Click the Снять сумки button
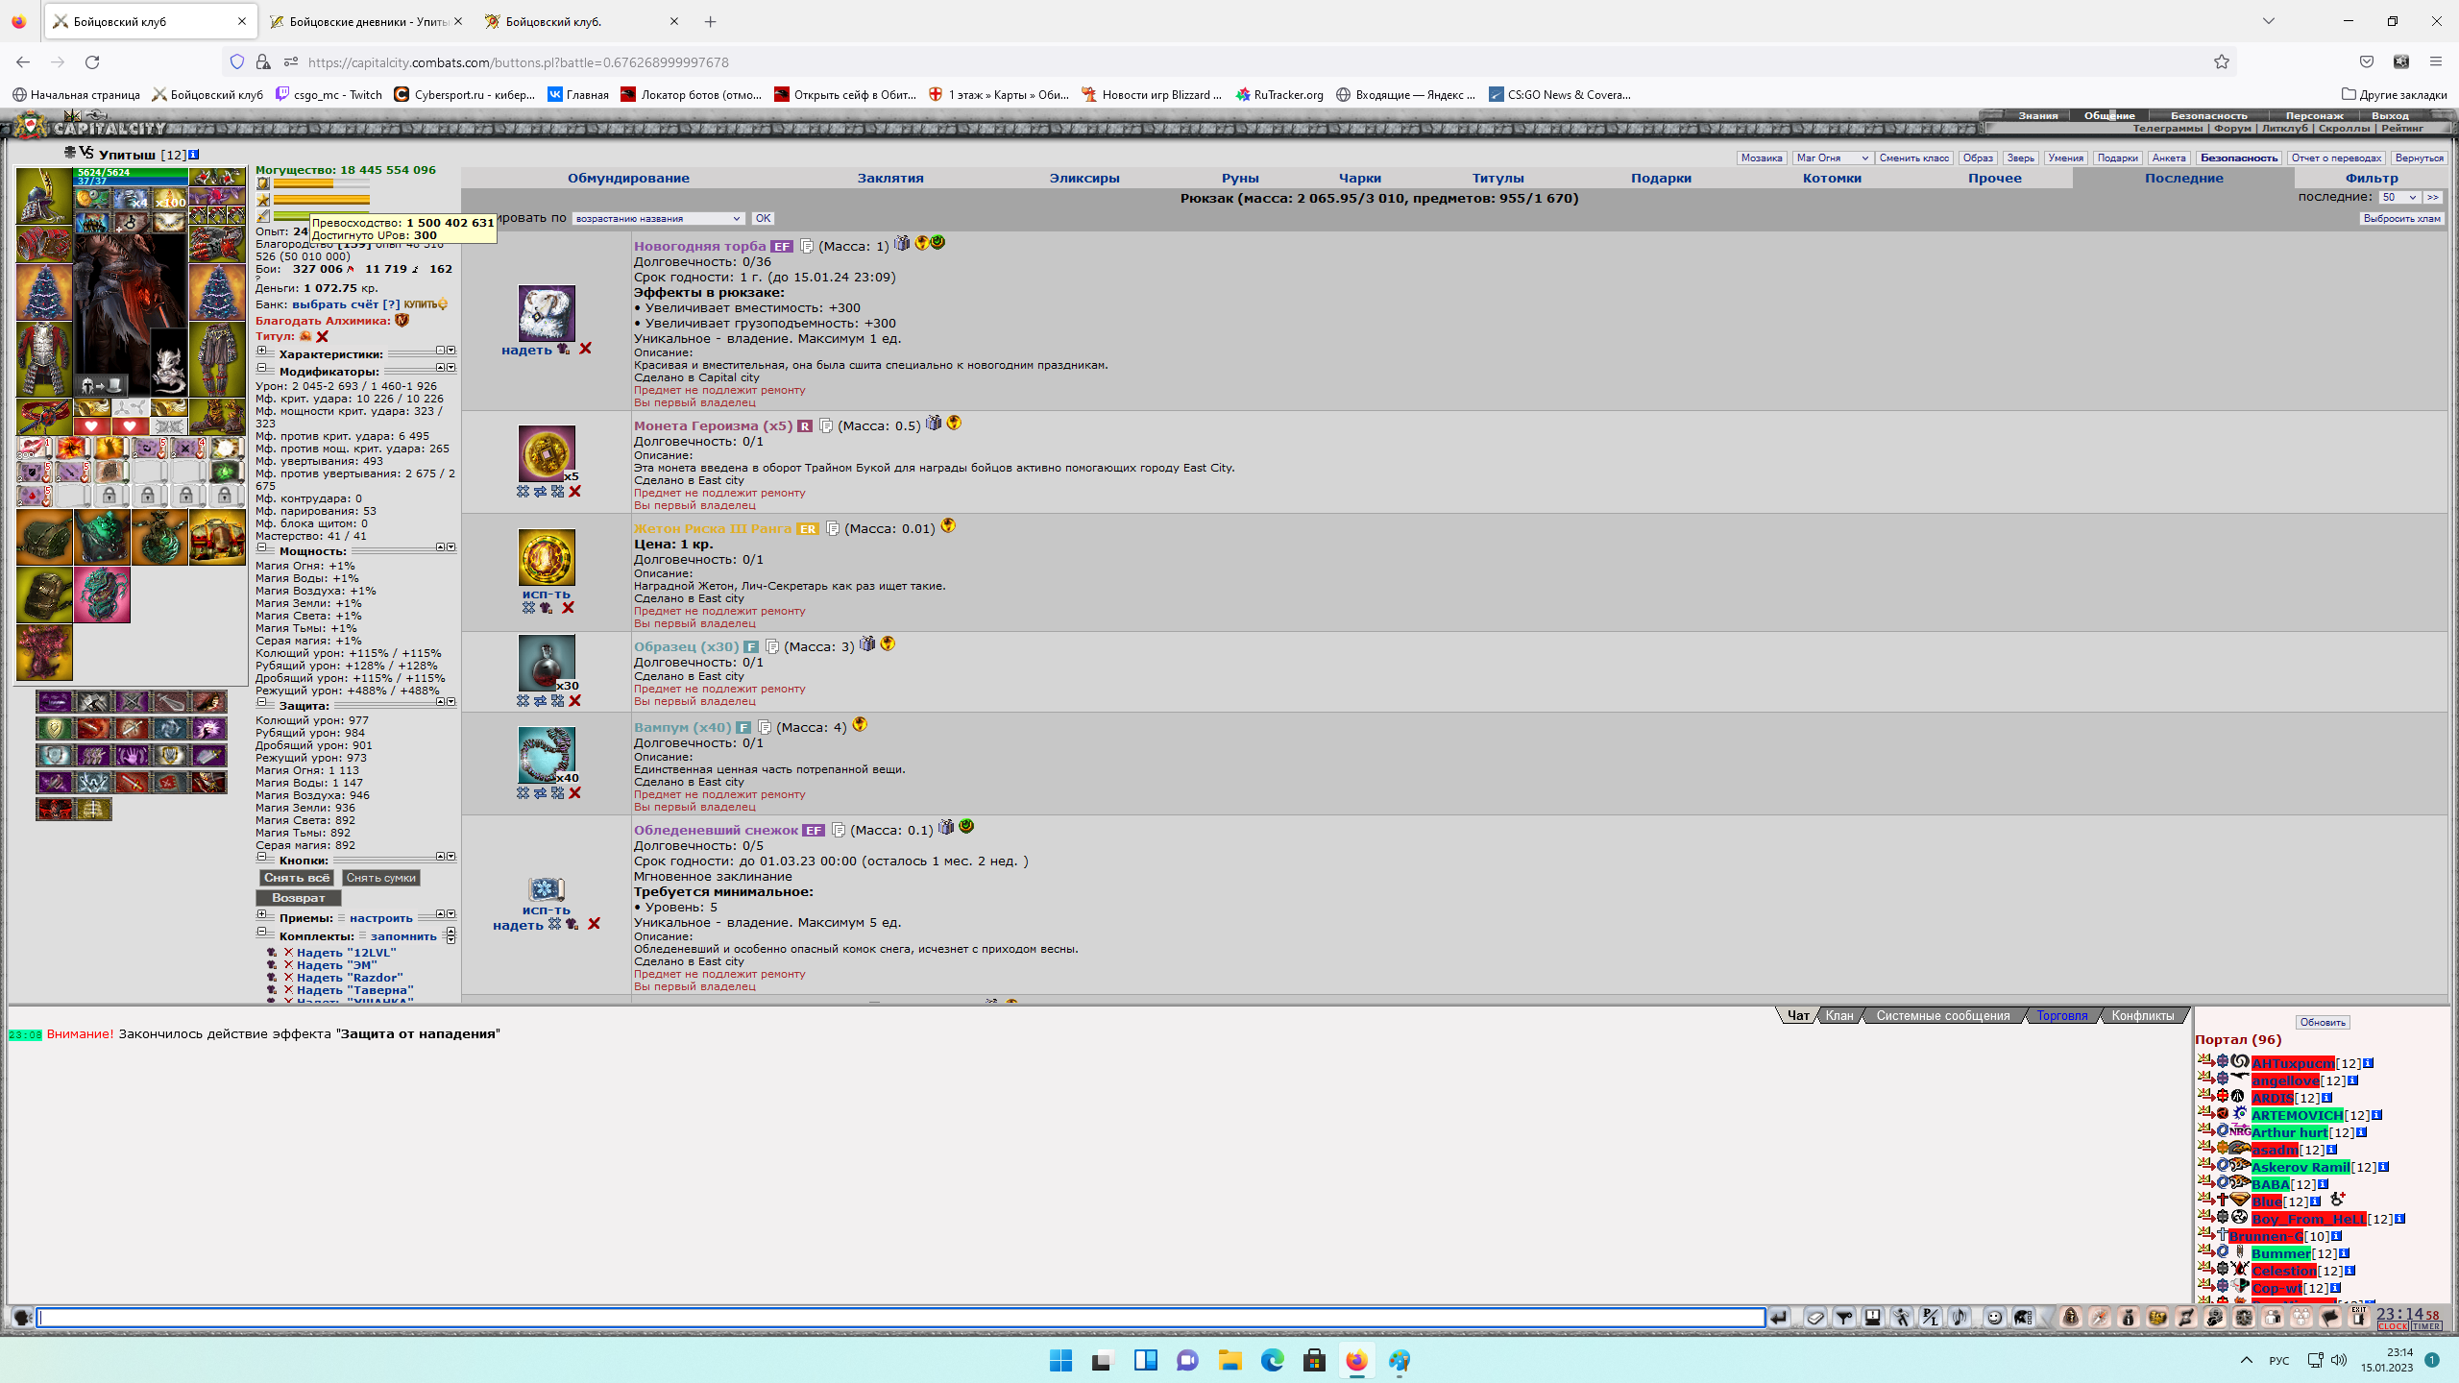The width and height of the screenshot is (2459, 1383). click(380, 878)
